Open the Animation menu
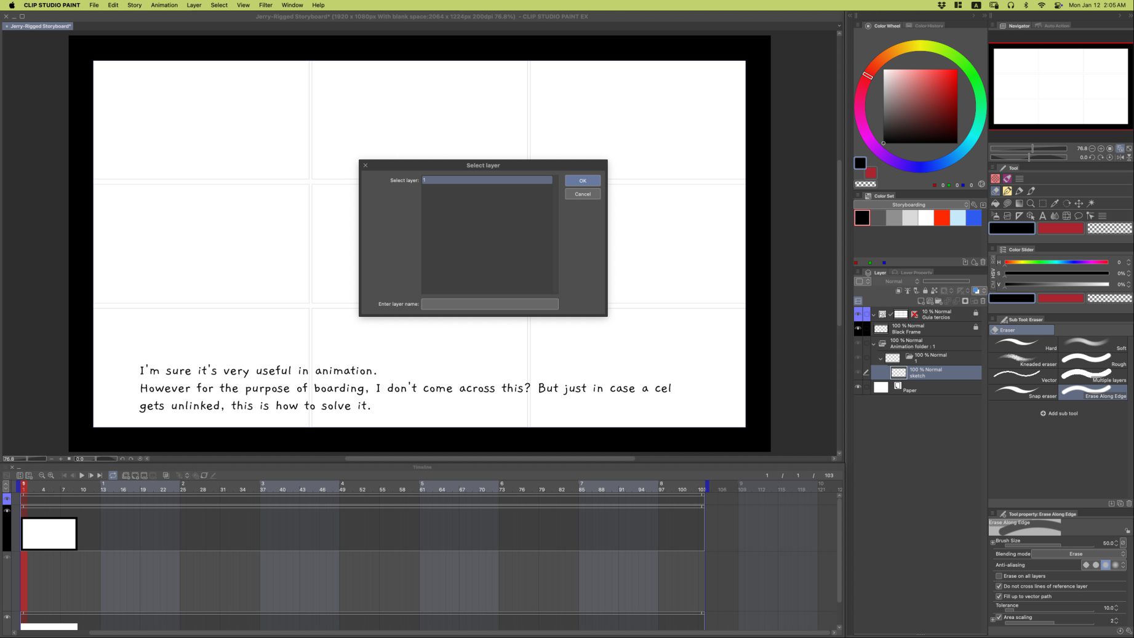 coord(164,5)
